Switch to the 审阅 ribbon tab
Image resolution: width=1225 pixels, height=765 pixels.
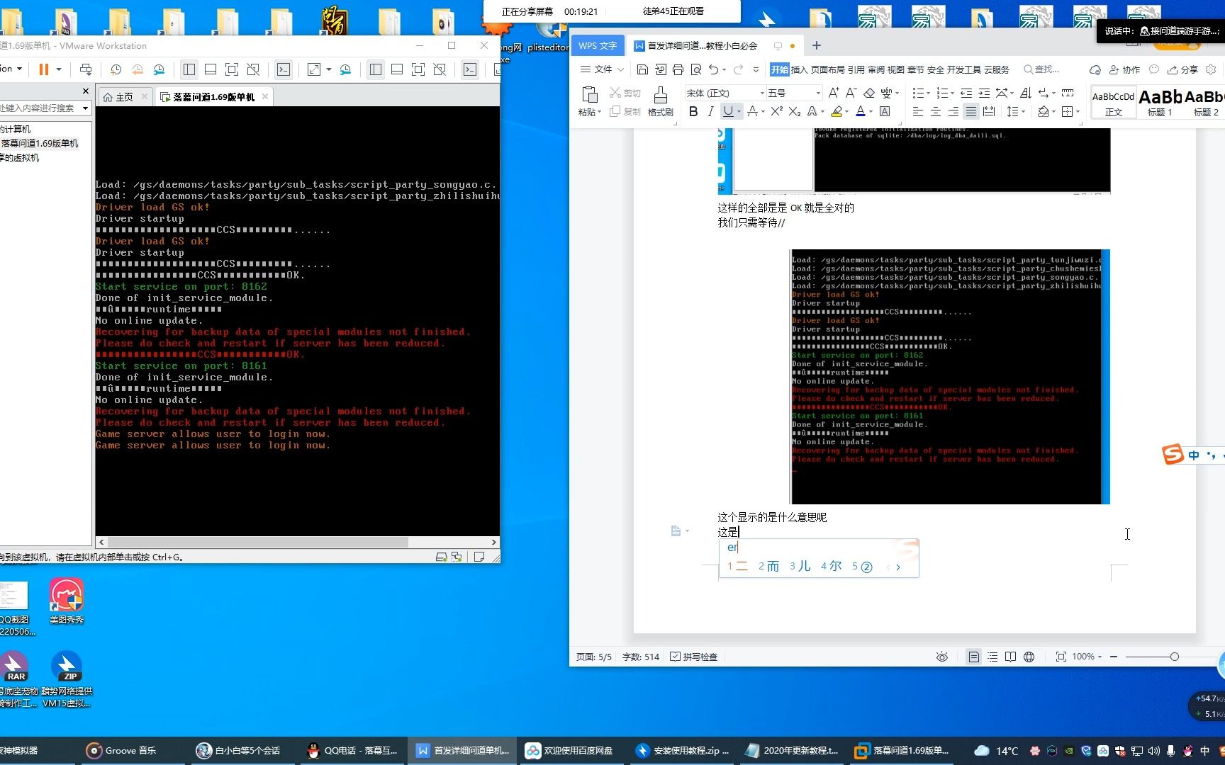tap(876, 69)
